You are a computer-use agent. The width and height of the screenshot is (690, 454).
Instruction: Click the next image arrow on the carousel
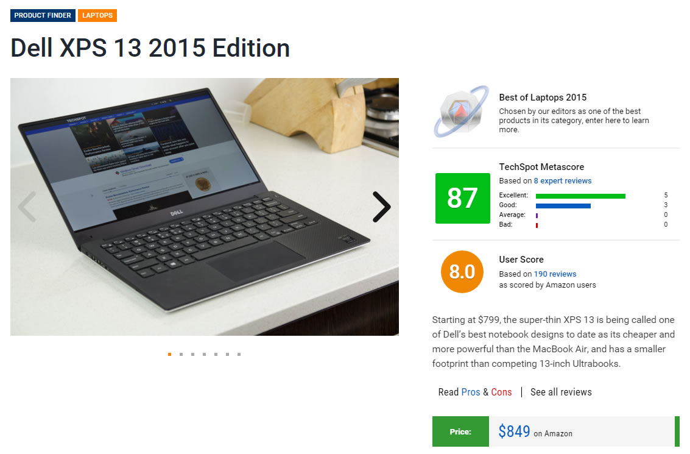[381, 207]
